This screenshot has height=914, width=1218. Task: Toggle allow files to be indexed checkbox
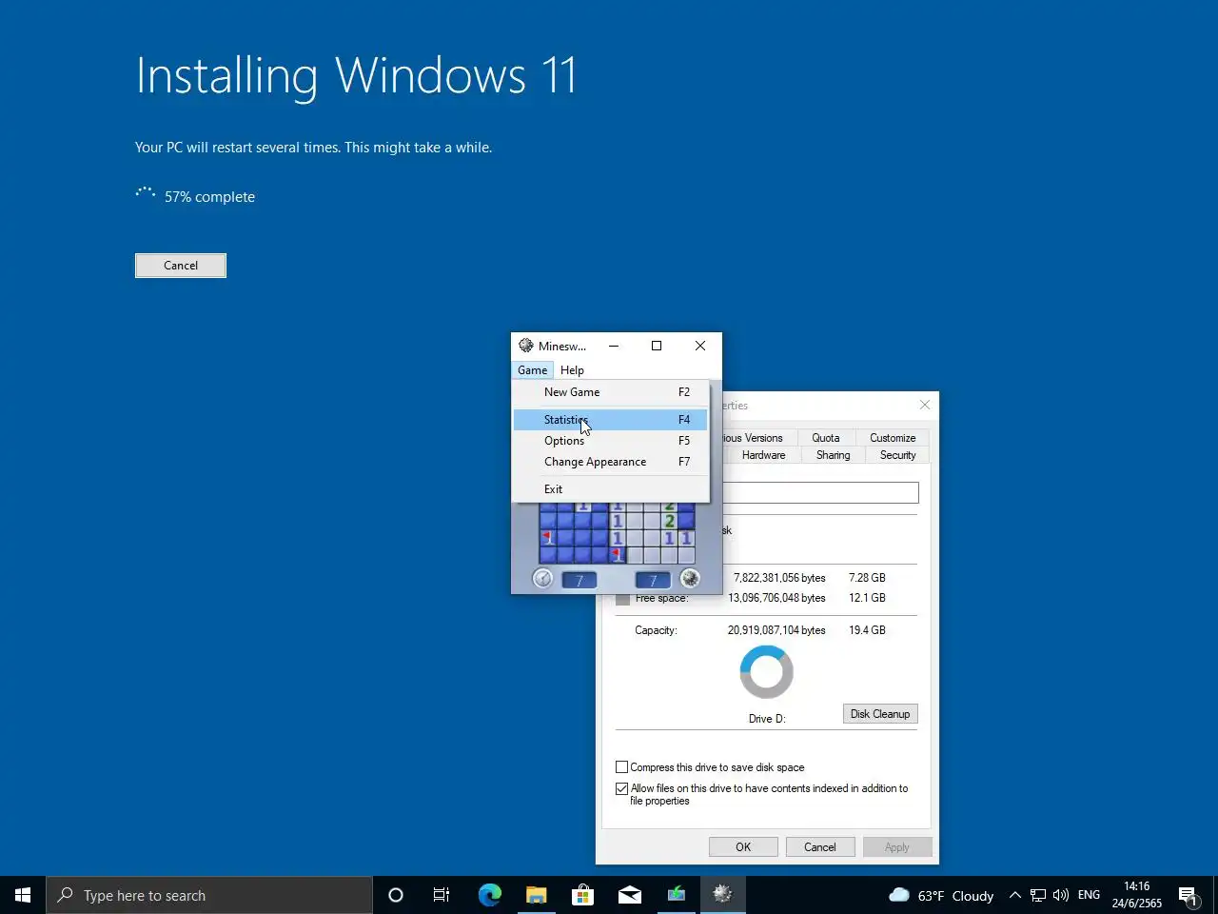click(x=622, y=788)
